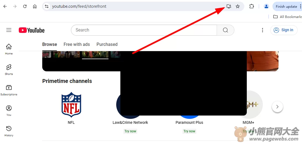This screenshot has width=302, height=144.
Task: Try now under Paramount Plus
Action: [189, 131]
